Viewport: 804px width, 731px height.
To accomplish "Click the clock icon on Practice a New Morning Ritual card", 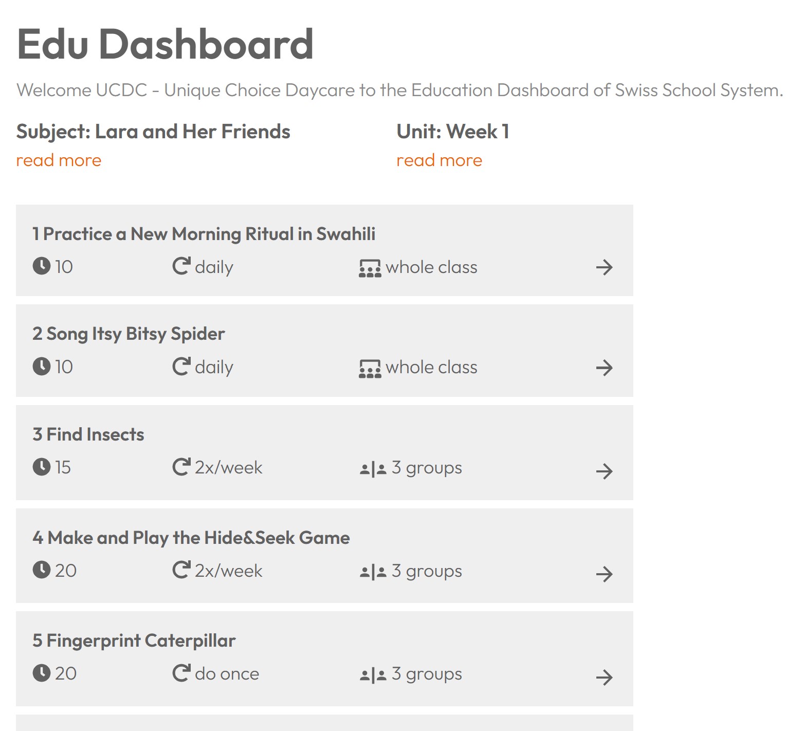I will (41, 266).
